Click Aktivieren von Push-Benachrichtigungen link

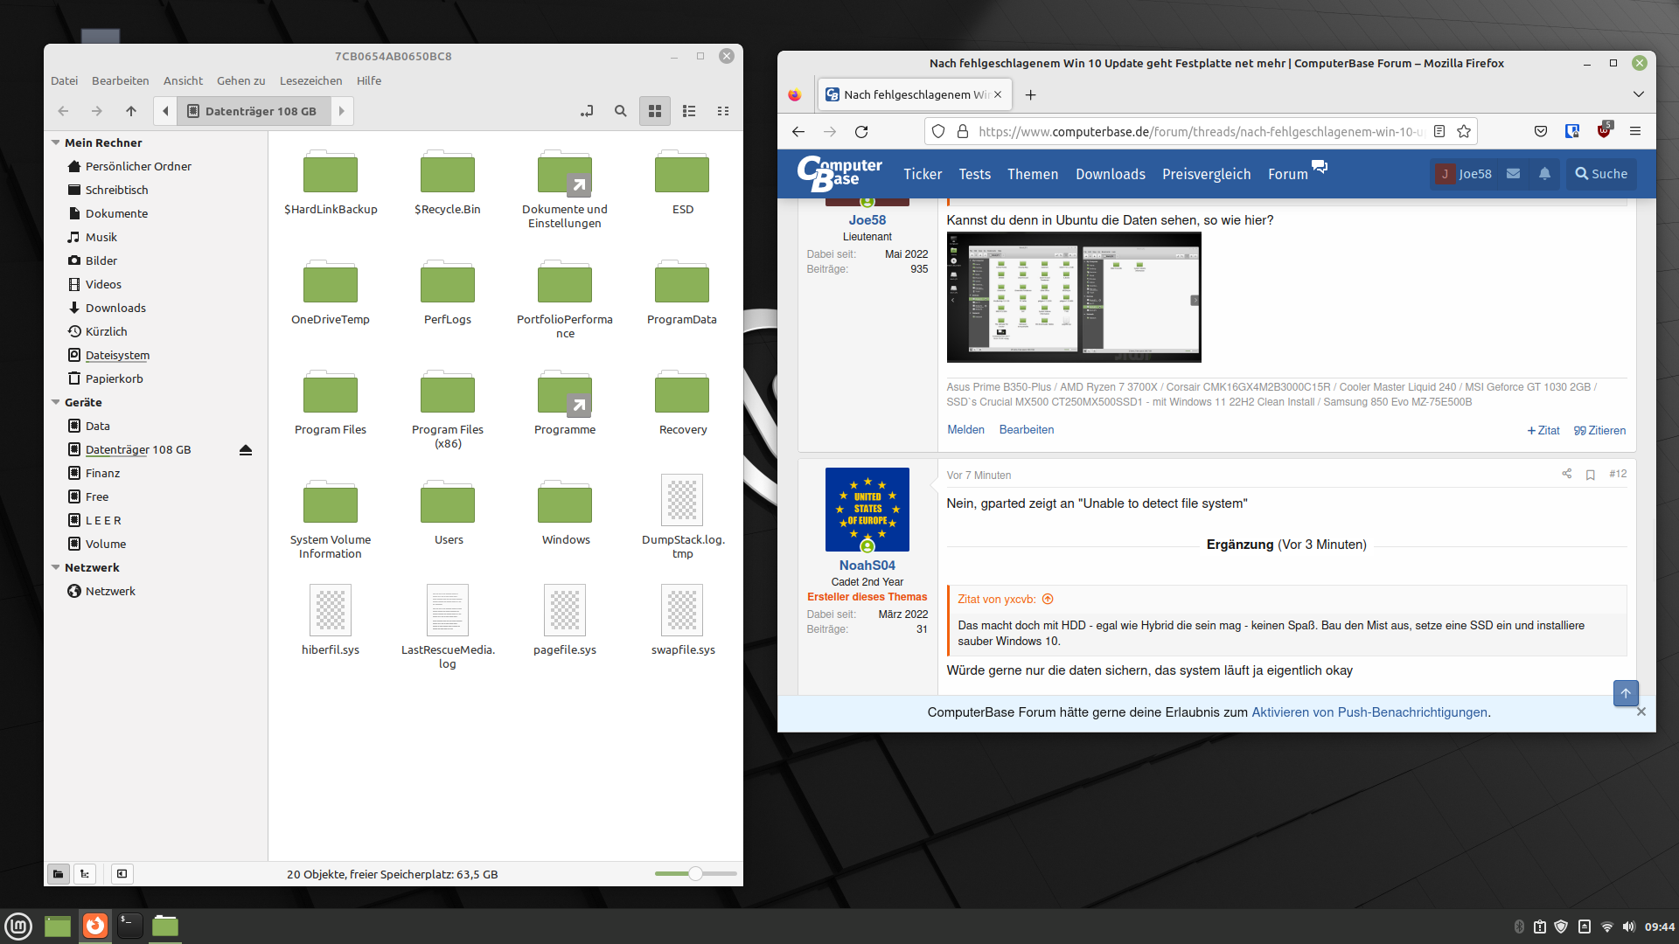click(1369, 712)
